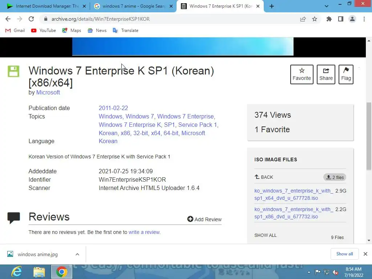Click the Action Center flag tray icon
Image resolution: width=372 pixels, height=279 pixels.
tap(318, 272)
